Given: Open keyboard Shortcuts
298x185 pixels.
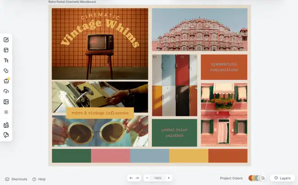Looking at the screenshot, I should coord(16,179).
